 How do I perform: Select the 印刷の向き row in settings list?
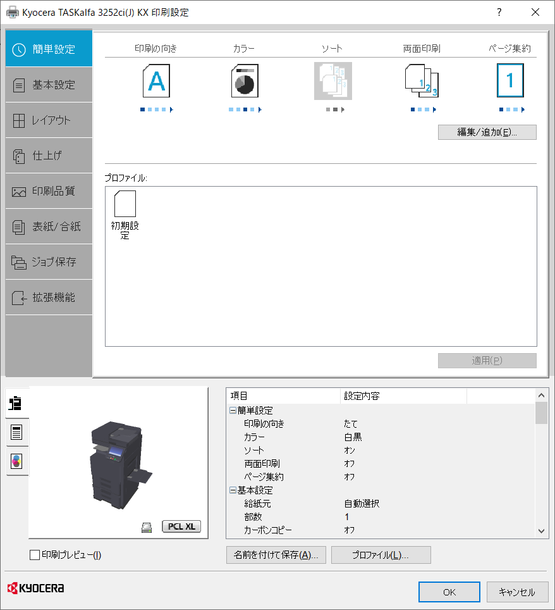(381, 424)
